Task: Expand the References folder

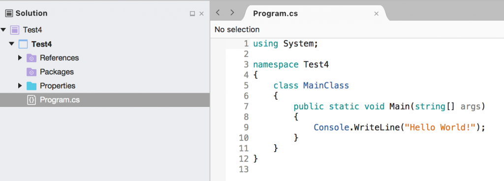Action: 20,58
